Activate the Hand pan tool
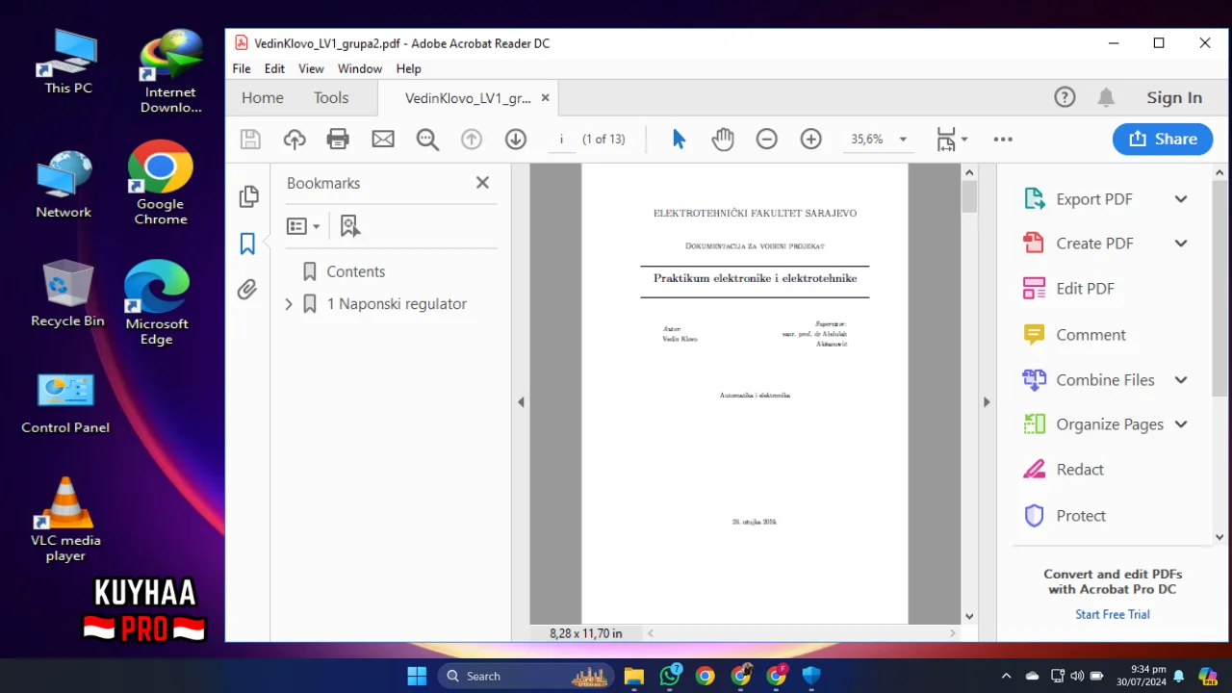 (723, 139)
